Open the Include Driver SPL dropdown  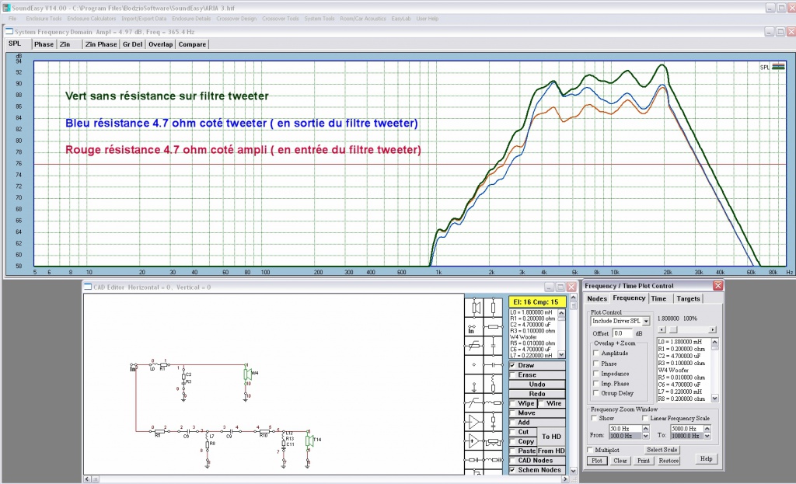[x=646, y=321]
